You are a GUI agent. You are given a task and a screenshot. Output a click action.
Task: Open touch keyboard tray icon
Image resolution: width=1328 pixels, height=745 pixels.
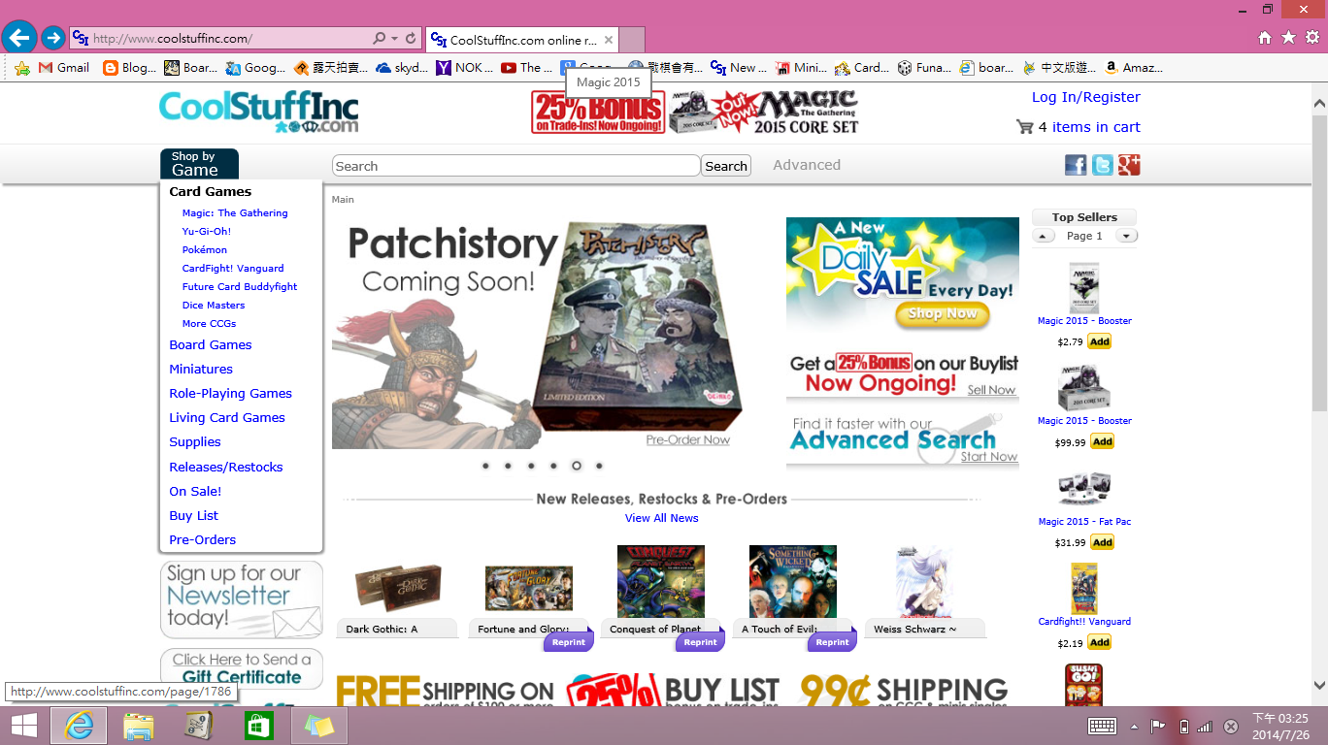pyautogui.click(x=1102, y=726)
